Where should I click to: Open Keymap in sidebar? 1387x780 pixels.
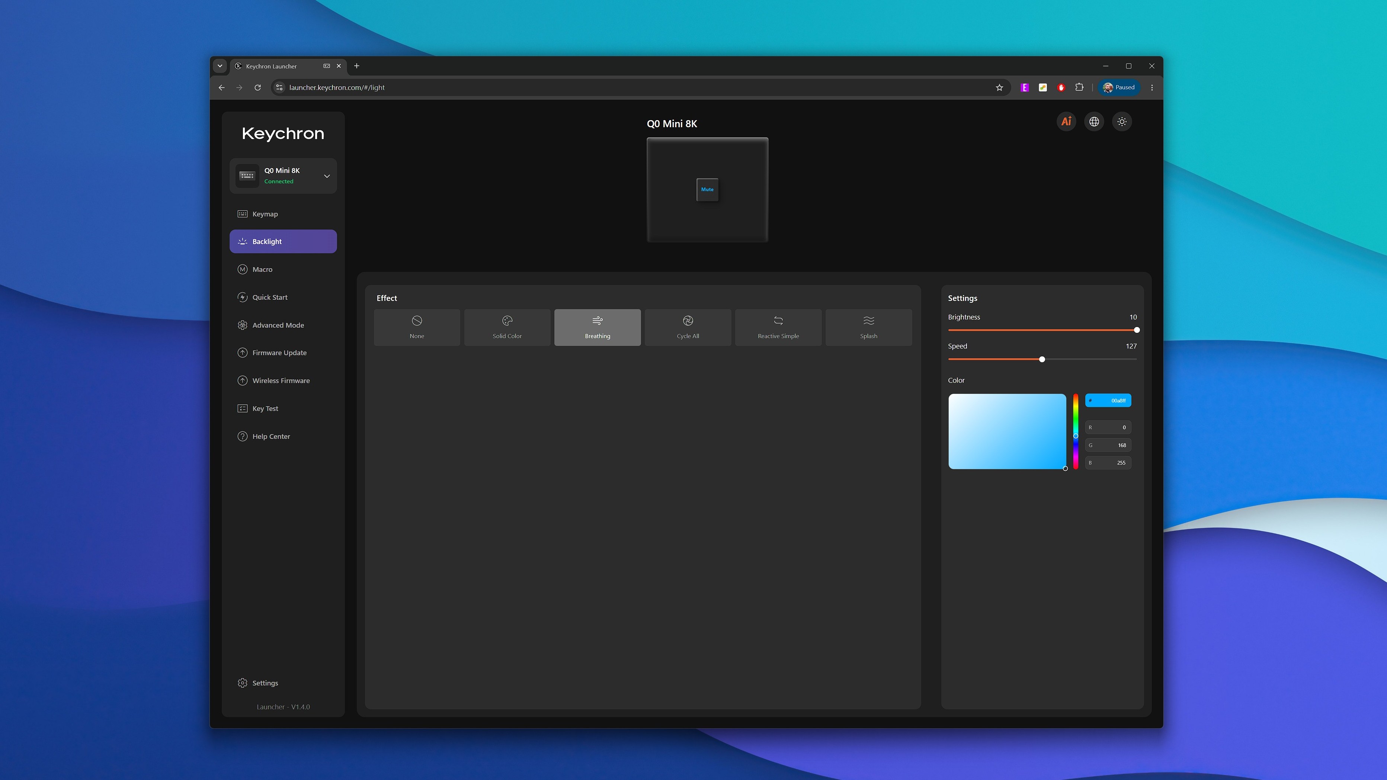point(283,214)
